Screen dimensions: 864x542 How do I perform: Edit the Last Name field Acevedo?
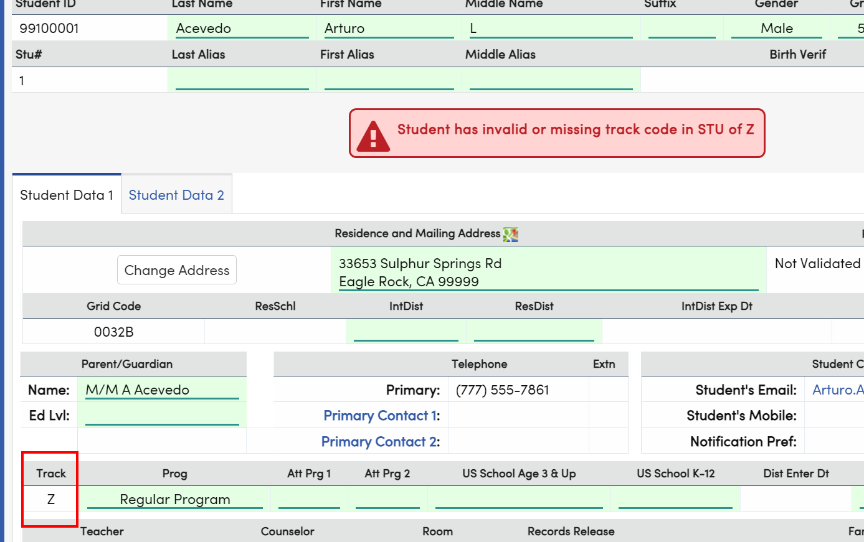click(x=242, y=28)
